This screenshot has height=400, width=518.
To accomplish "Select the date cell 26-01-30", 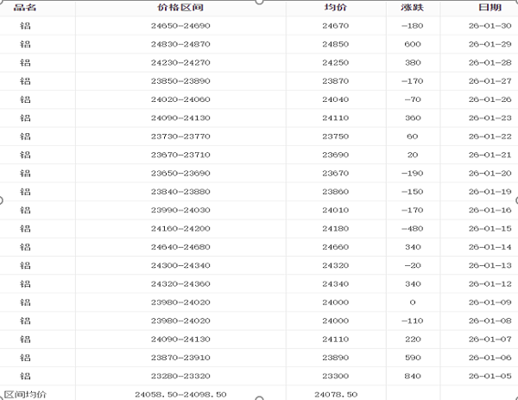I will tap(490, 26).
